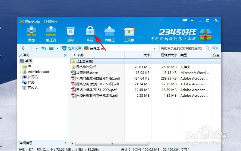
Task: Click the feedback speech bubble icon
Action: (185, 20)
